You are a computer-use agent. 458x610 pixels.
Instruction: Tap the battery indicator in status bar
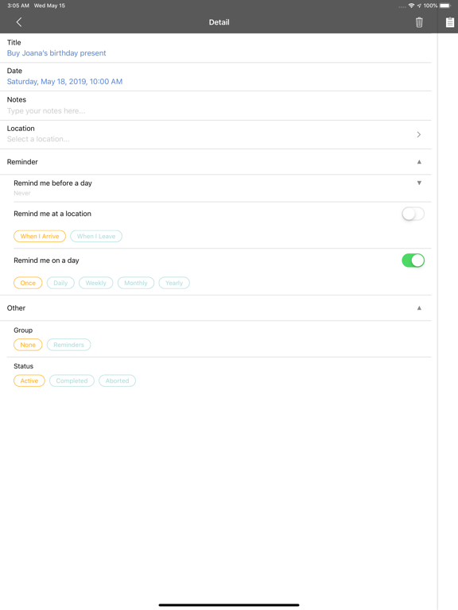point(445,6)
